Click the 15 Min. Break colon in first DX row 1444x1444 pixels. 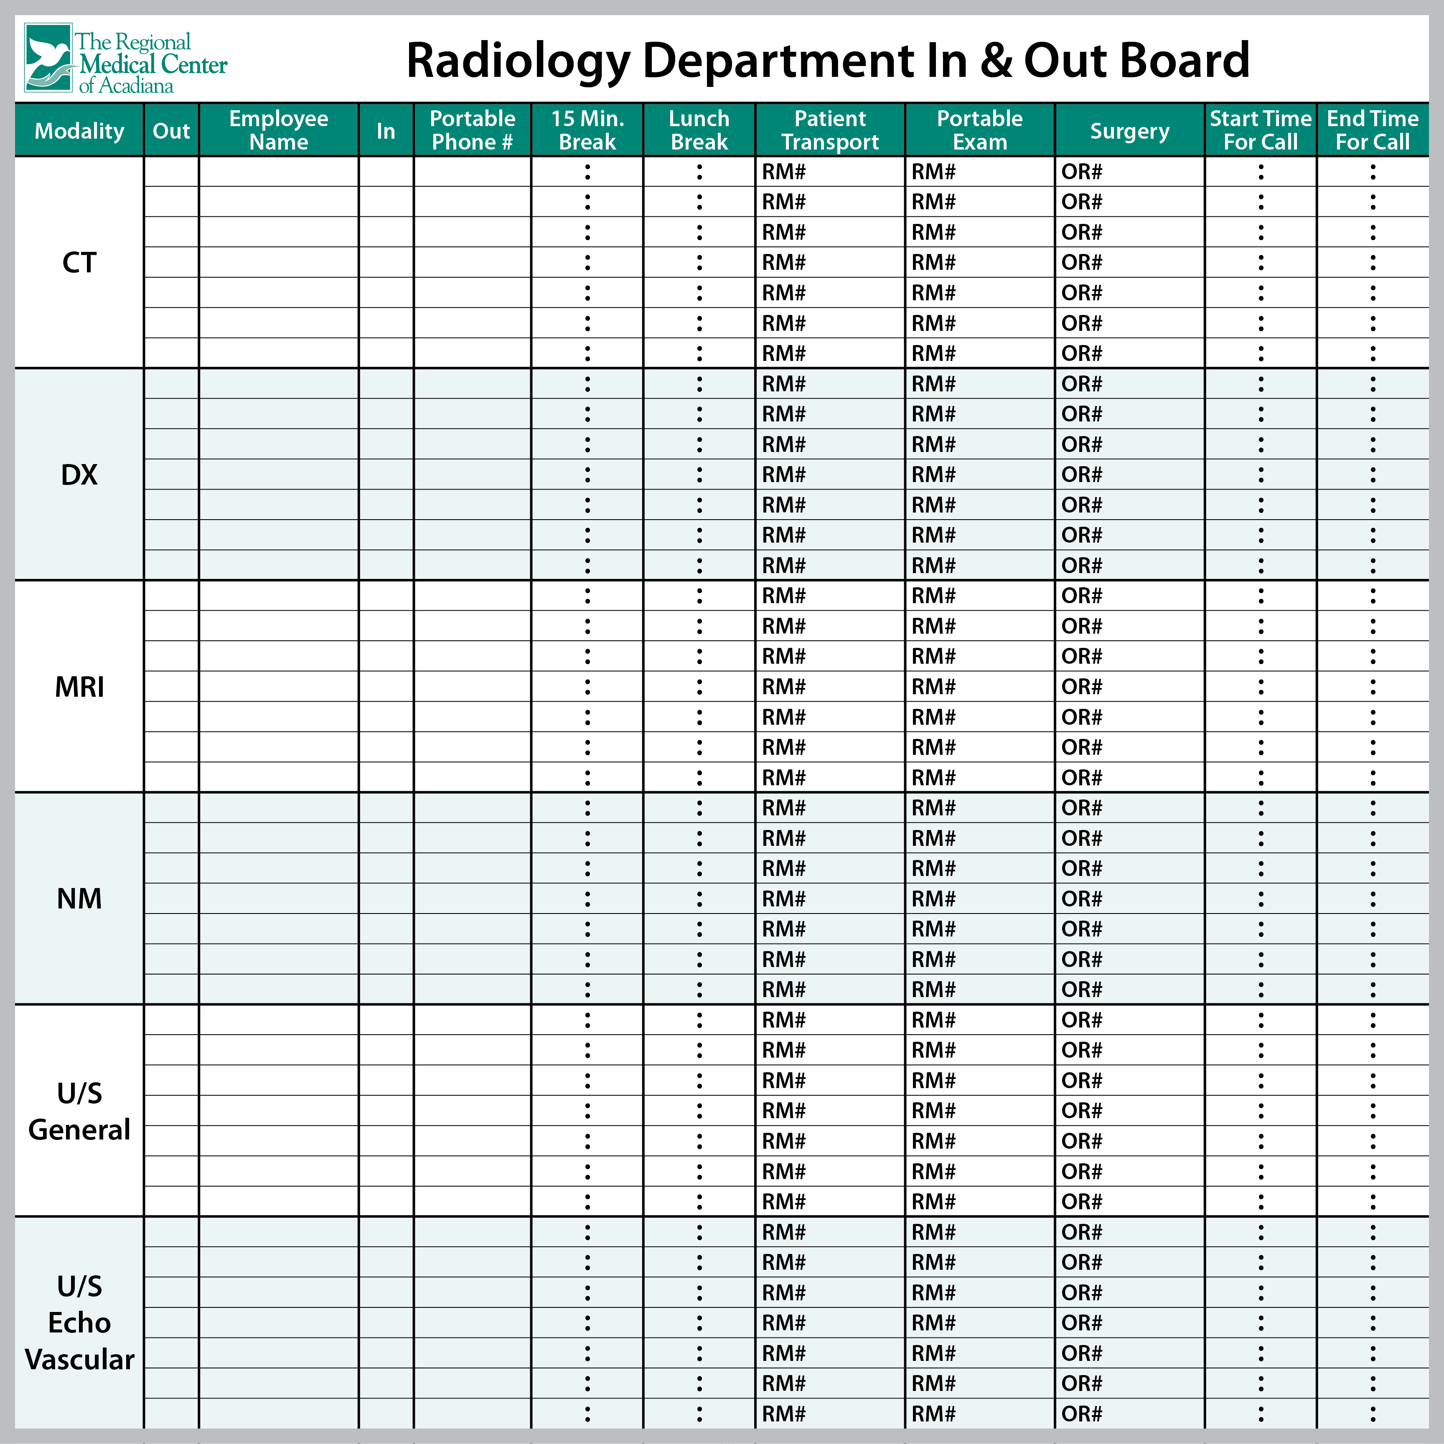coord(588,384)
